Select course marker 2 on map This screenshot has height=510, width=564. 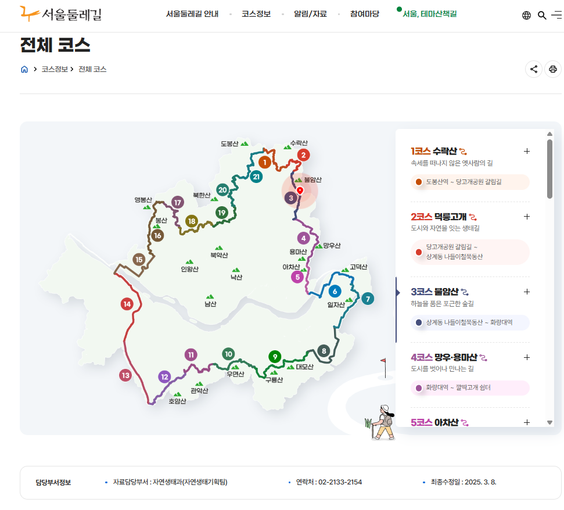click(304, 155)
